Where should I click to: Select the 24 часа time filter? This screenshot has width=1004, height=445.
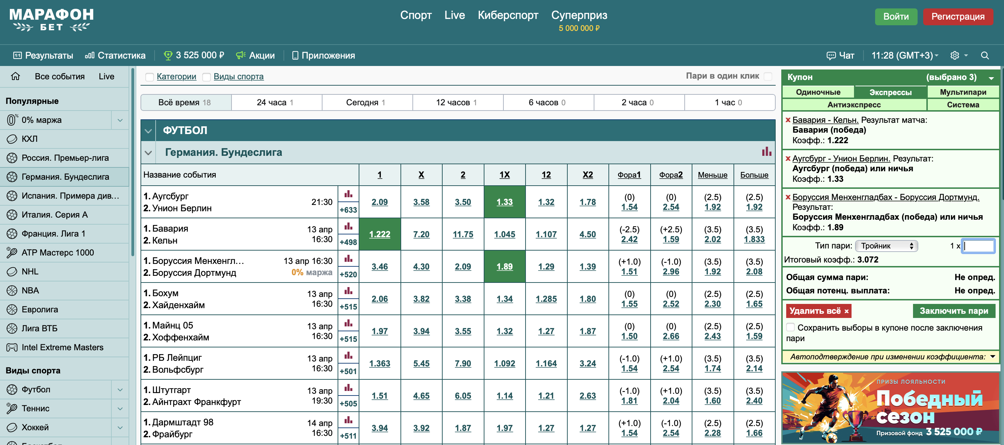coord(276,102)
